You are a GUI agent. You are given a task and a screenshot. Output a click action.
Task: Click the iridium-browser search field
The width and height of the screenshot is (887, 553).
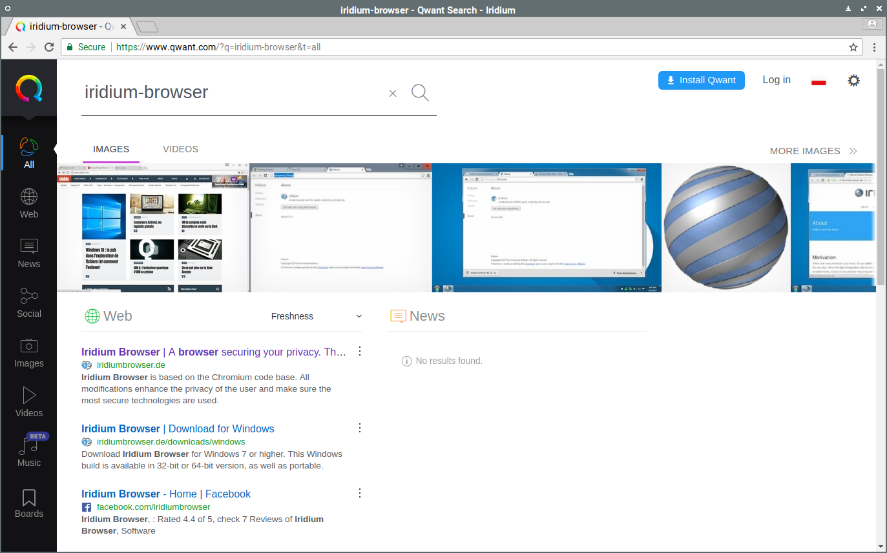233,92
